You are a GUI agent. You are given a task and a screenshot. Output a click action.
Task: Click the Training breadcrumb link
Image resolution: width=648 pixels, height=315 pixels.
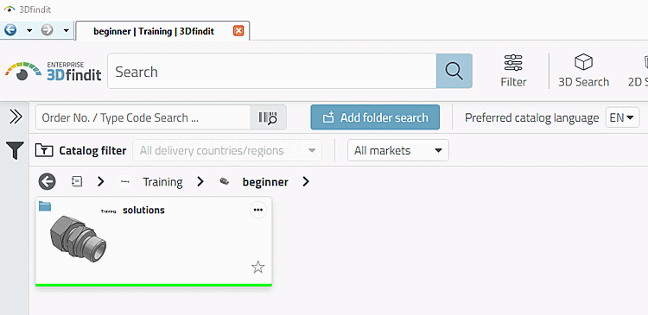[162, 182]
